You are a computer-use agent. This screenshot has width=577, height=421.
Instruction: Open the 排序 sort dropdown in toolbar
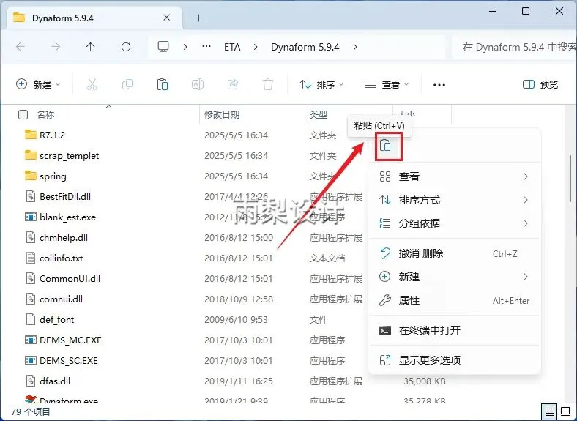pos(321,85)
